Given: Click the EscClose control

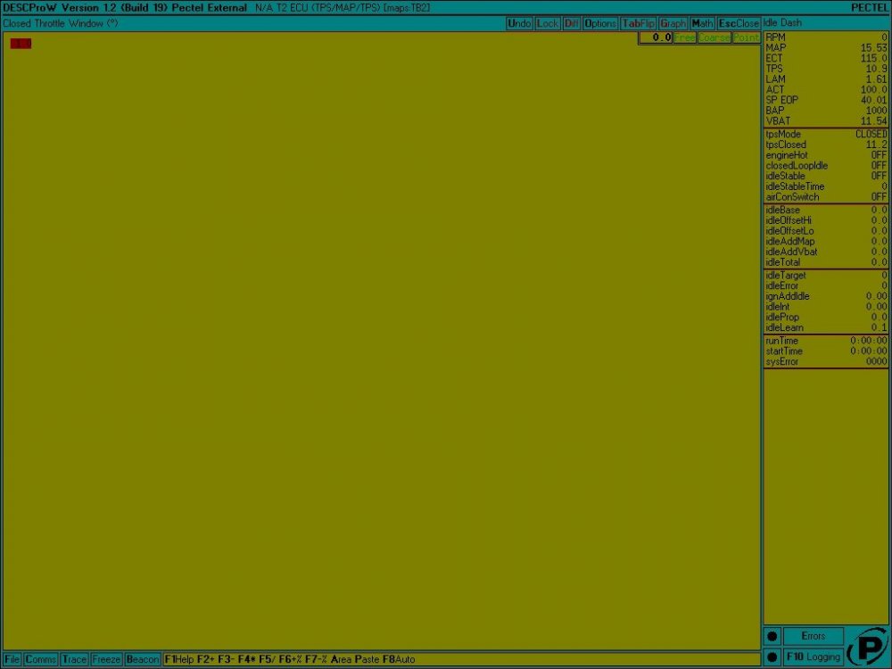Looking at the screenshot, I should pos(737,23).
